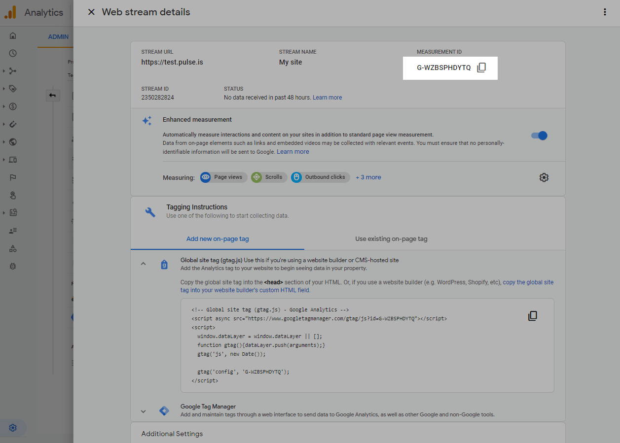Open the three-dot more options menu
The image size is (620, 443).
point(605,12)
